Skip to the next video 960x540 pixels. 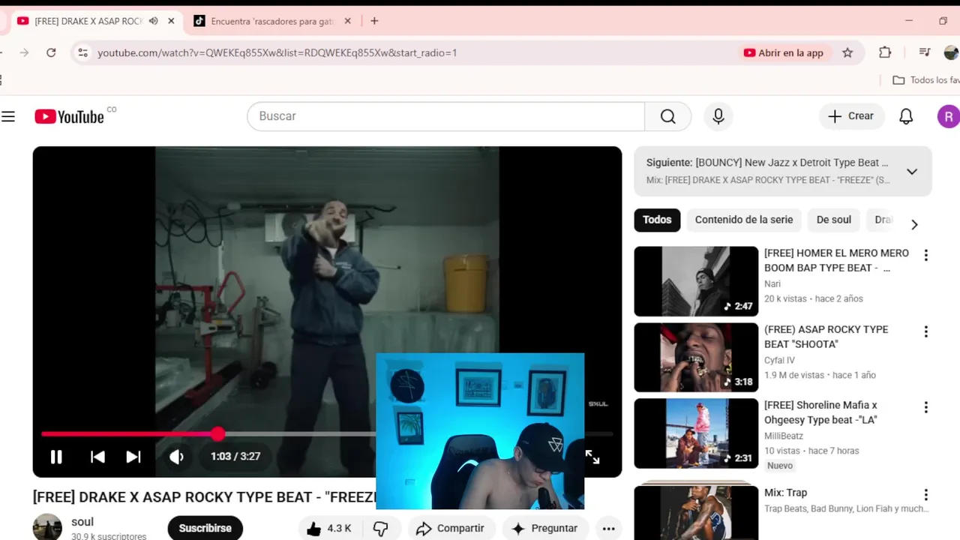(x=133, y=457)
